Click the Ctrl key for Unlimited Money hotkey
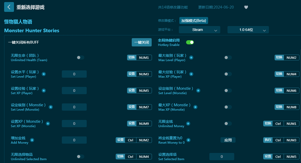Image resolution: width=301 pixels, height=163 pixels. click(x=278, y=124)
